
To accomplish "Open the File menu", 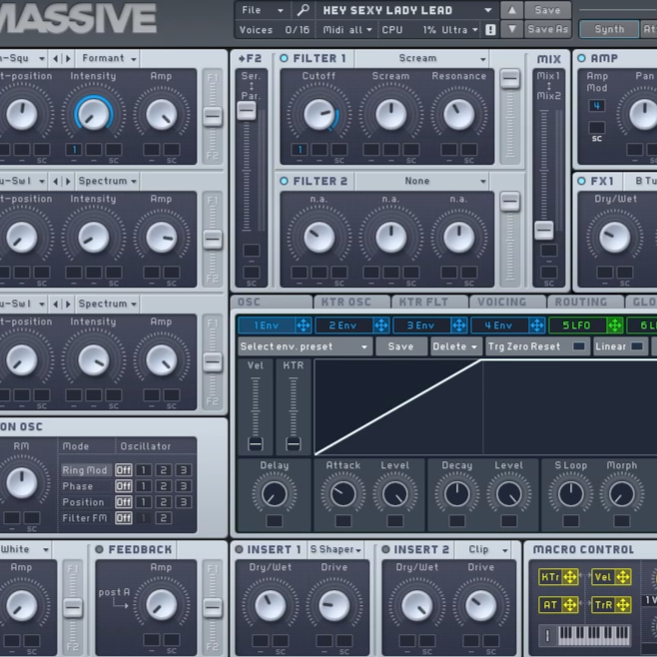I will (x=262, y=10).
